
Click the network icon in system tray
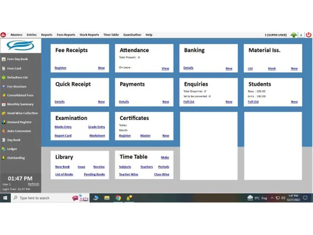click(277, 198)
